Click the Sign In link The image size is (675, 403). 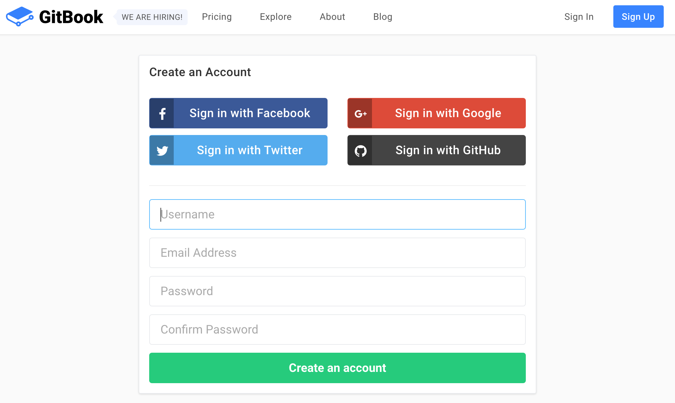tap(579, 17)
